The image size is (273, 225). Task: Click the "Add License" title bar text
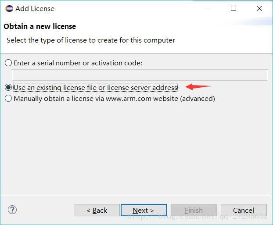(x=35, y=8)
